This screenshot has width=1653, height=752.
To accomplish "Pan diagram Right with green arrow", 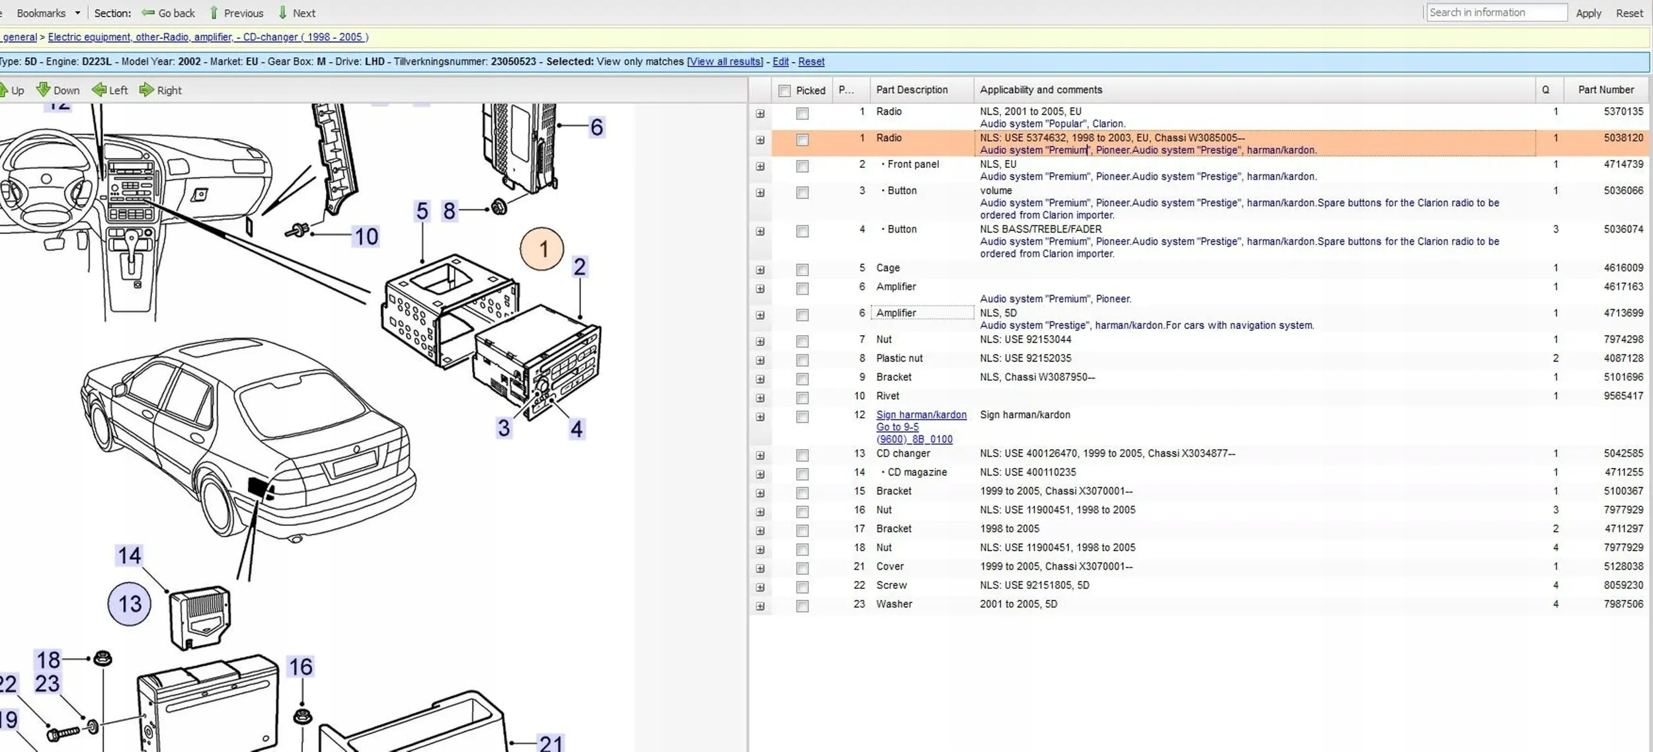I will [x=147, y=90].
